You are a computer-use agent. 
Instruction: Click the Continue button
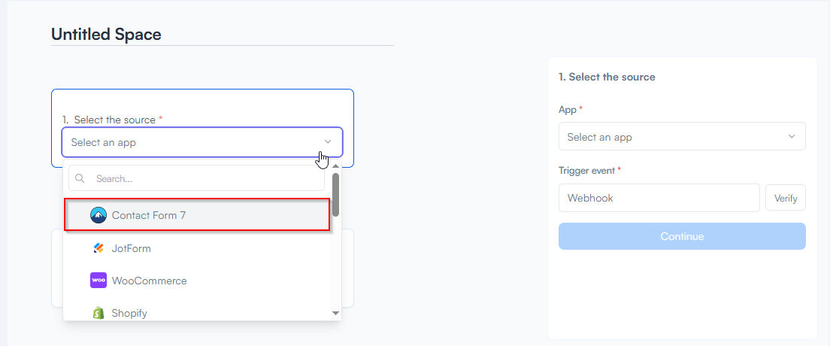click(x=682, y=236)
